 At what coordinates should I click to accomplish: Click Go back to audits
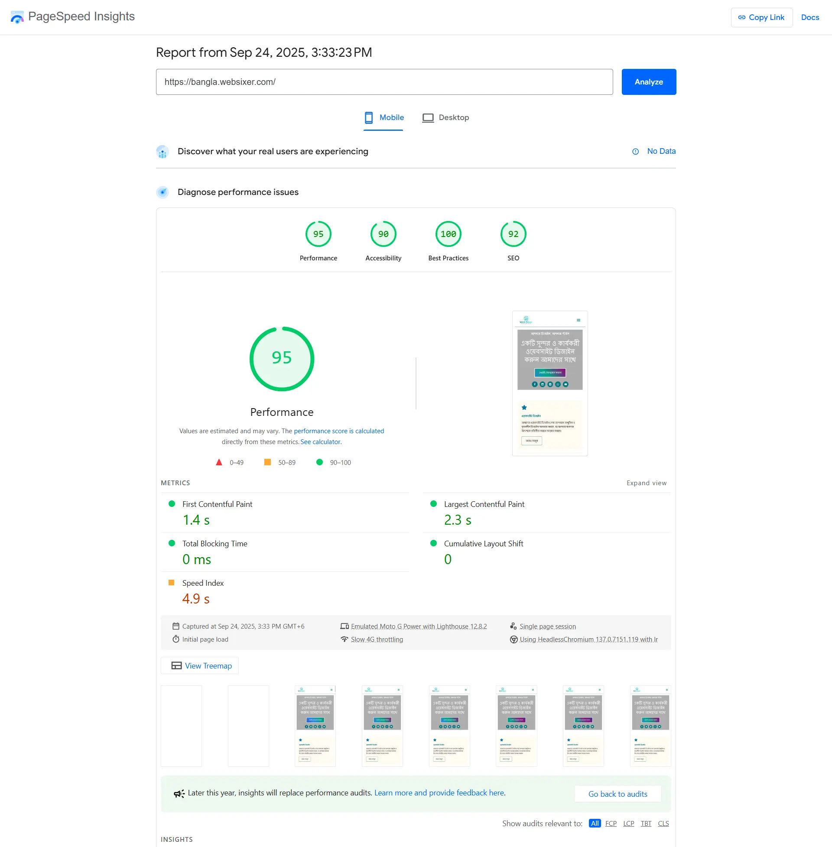click(617, 793)
